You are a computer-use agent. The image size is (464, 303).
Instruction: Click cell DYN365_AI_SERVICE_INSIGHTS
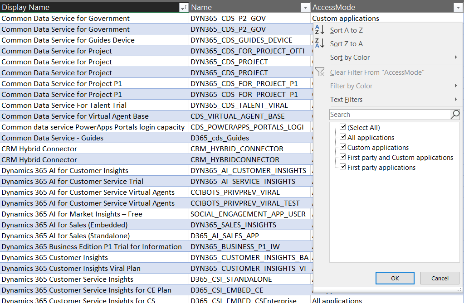click(x=250, y=181)
